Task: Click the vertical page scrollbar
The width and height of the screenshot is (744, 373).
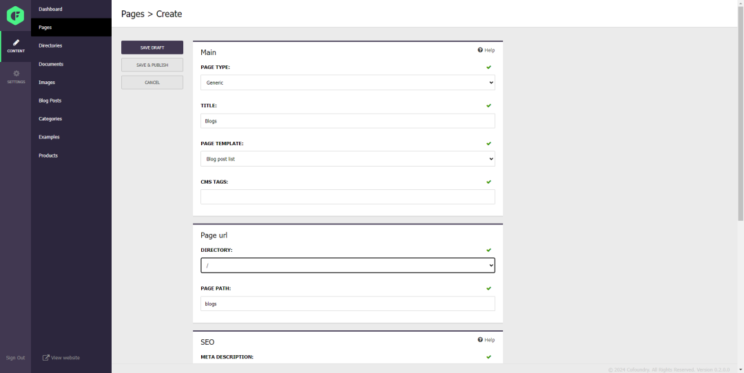Action: [740, 114]
